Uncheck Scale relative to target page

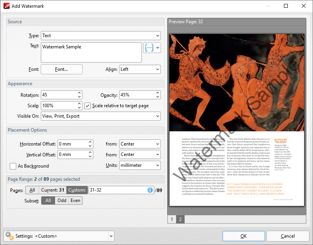tap(87, 106)
